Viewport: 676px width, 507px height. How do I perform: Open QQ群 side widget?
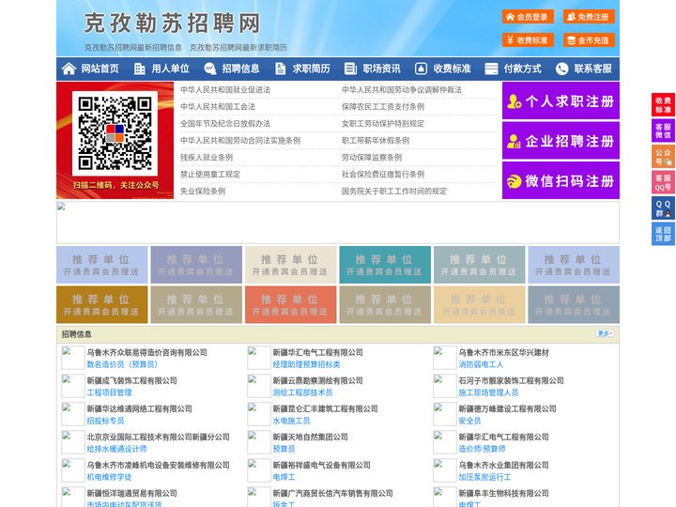tap(663, 208)
